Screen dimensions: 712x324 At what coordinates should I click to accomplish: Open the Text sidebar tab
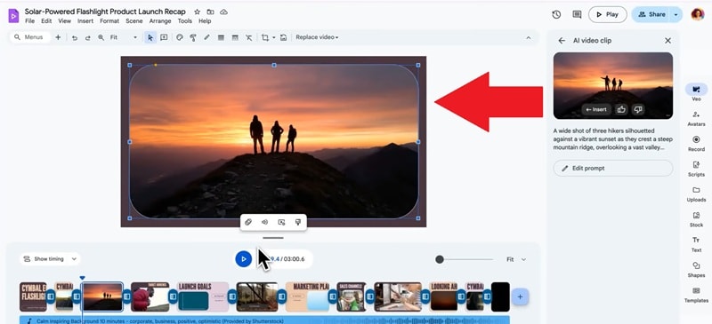click(696, 244)
